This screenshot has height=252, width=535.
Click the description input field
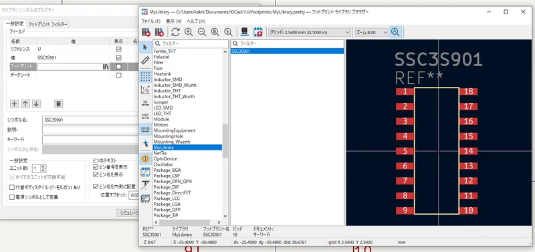pyautogui.click(x=91, y=130)
